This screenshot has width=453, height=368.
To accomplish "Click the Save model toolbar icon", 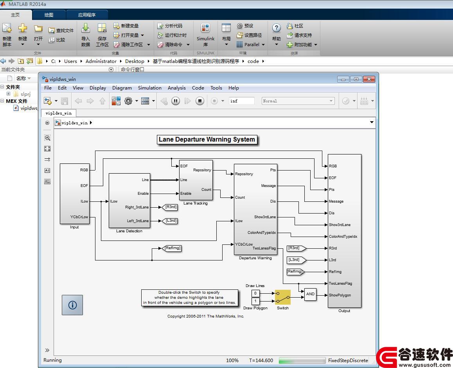I will (65, 101).
